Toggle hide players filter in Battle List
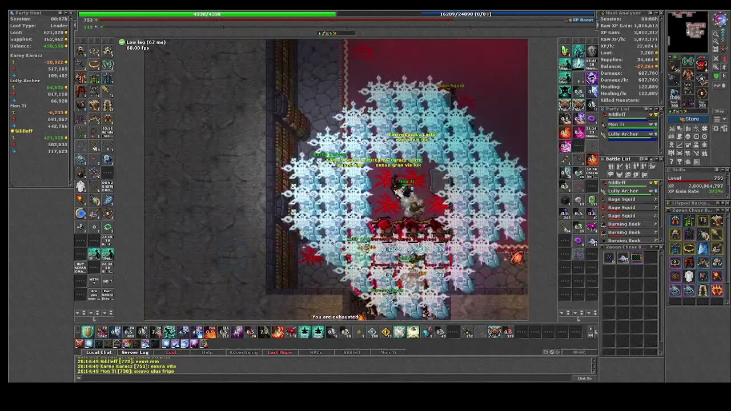Screen dimensions: 731x411 611,166
